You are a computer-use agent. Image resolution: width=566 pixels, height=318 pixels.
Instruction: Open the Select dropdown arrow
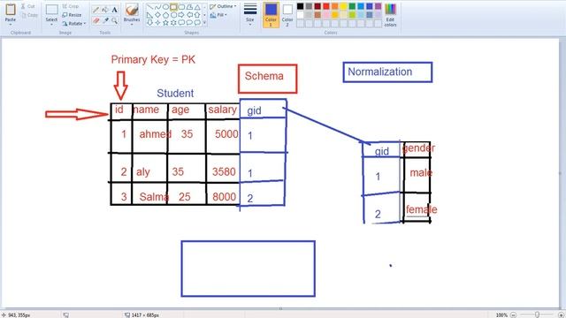coord(51,25)
